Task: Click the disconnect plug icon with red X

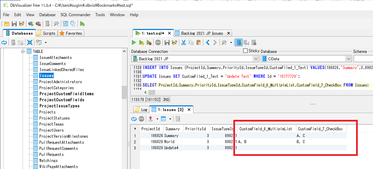Action: pyautogui.click(x=38, y=24)
